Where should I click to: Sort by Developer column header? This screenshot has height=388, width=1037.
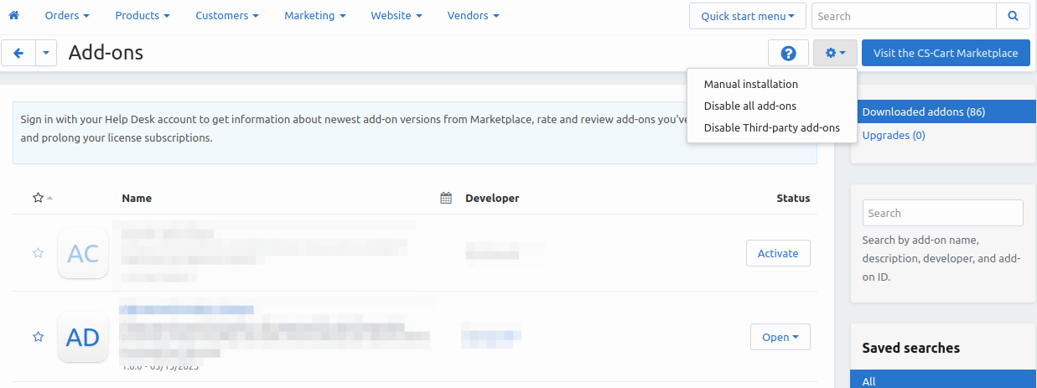point(492,198)
